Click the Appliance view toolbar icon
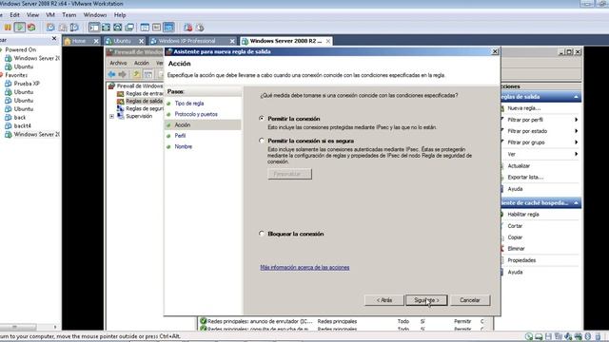The height and width of the screenshot is (342, 609). point(156,28)
